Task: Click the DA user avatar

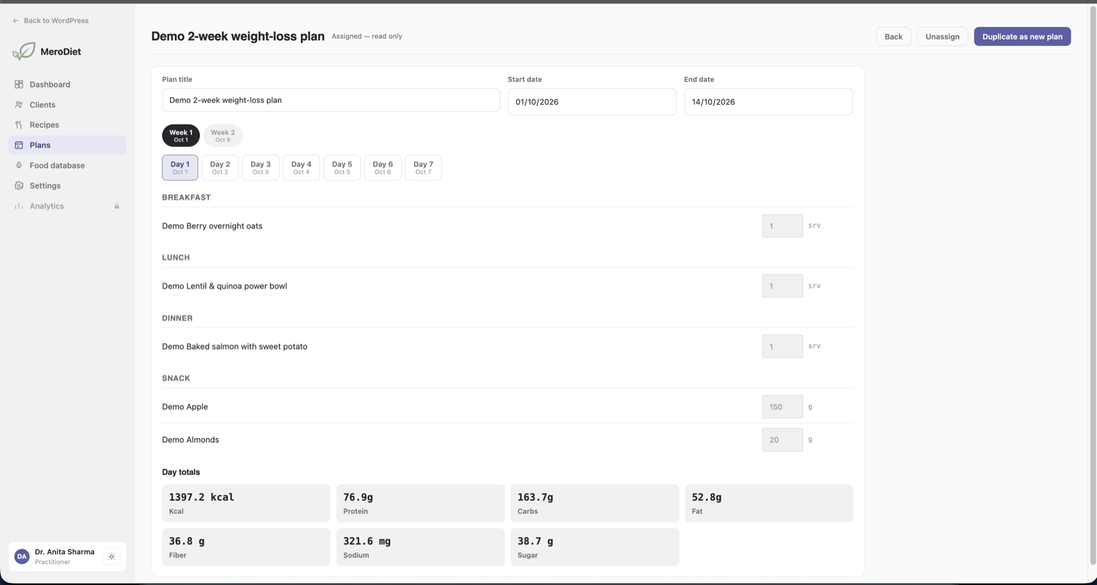Action: (x=22, y=556)
